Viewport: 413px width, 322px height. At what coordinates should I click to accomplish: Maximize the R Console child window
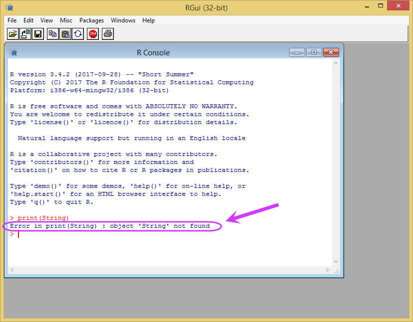click(314, 52)
